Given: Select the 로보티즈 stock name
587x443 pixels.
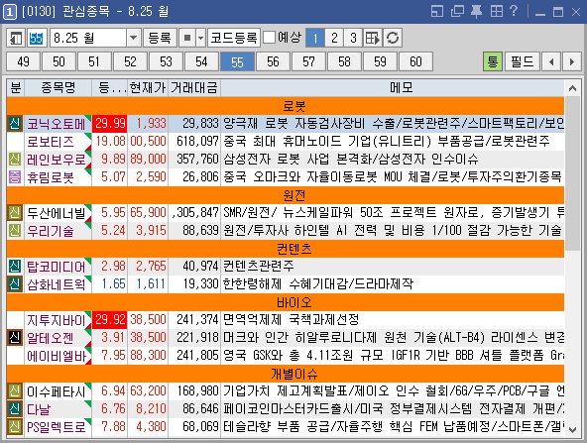Looking at the screenshot, I should point(51,142).
